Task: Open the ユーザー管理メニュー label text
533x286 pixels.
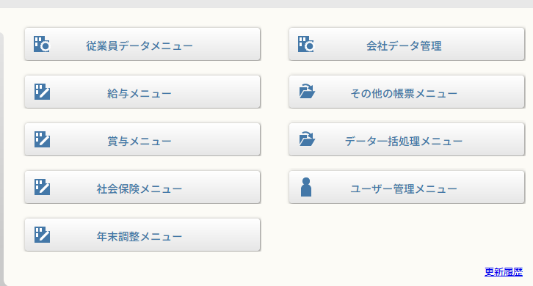Action: click(404, 188)
